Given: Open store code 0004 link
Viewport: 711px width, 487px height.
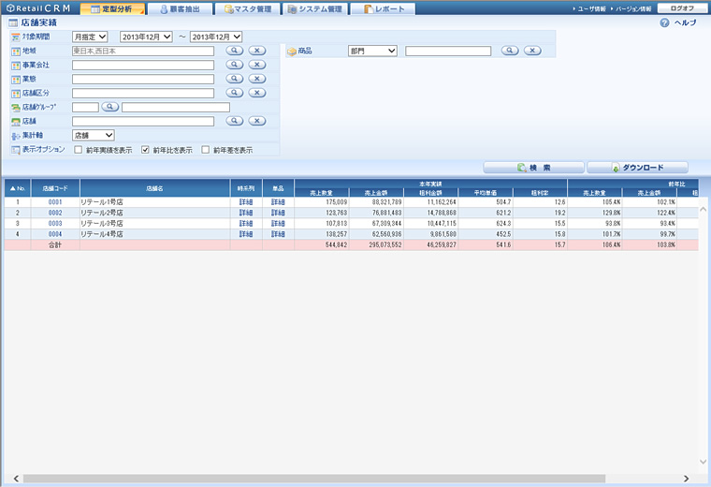Looking at the screenshot, I should (x=55, y=234).
